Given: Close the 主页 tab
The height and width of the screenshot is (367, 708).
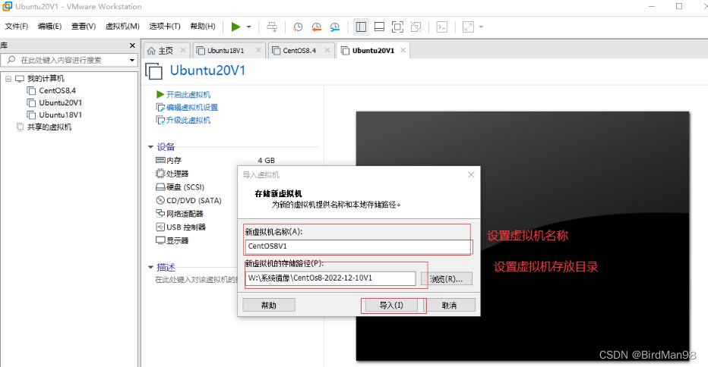Looking at the screenshot, I should coord(183,50).
